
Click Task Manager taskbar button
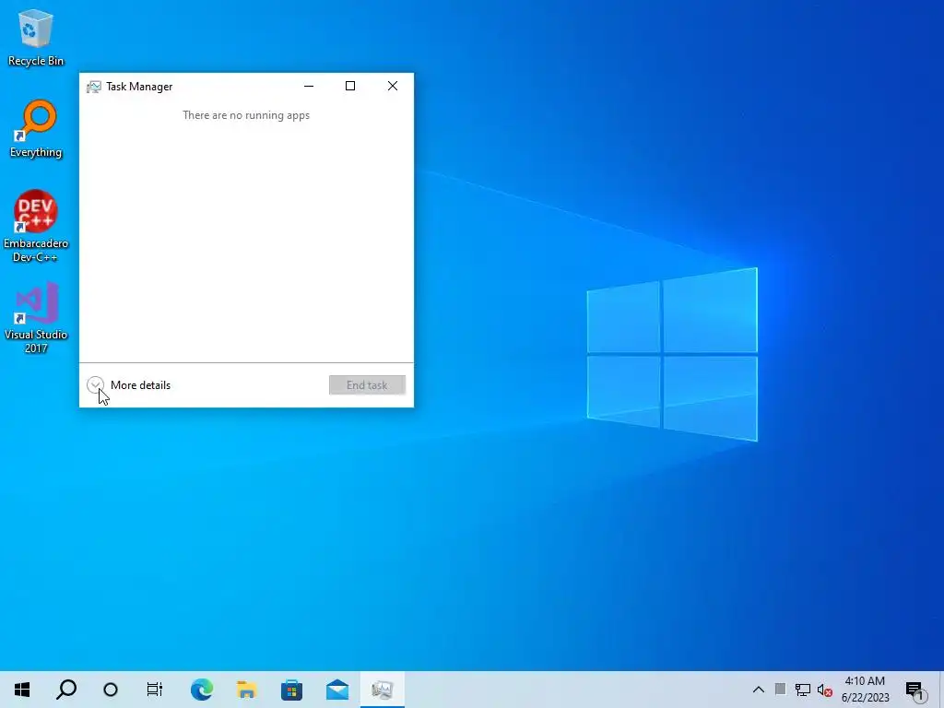click(x=383, y=690)
